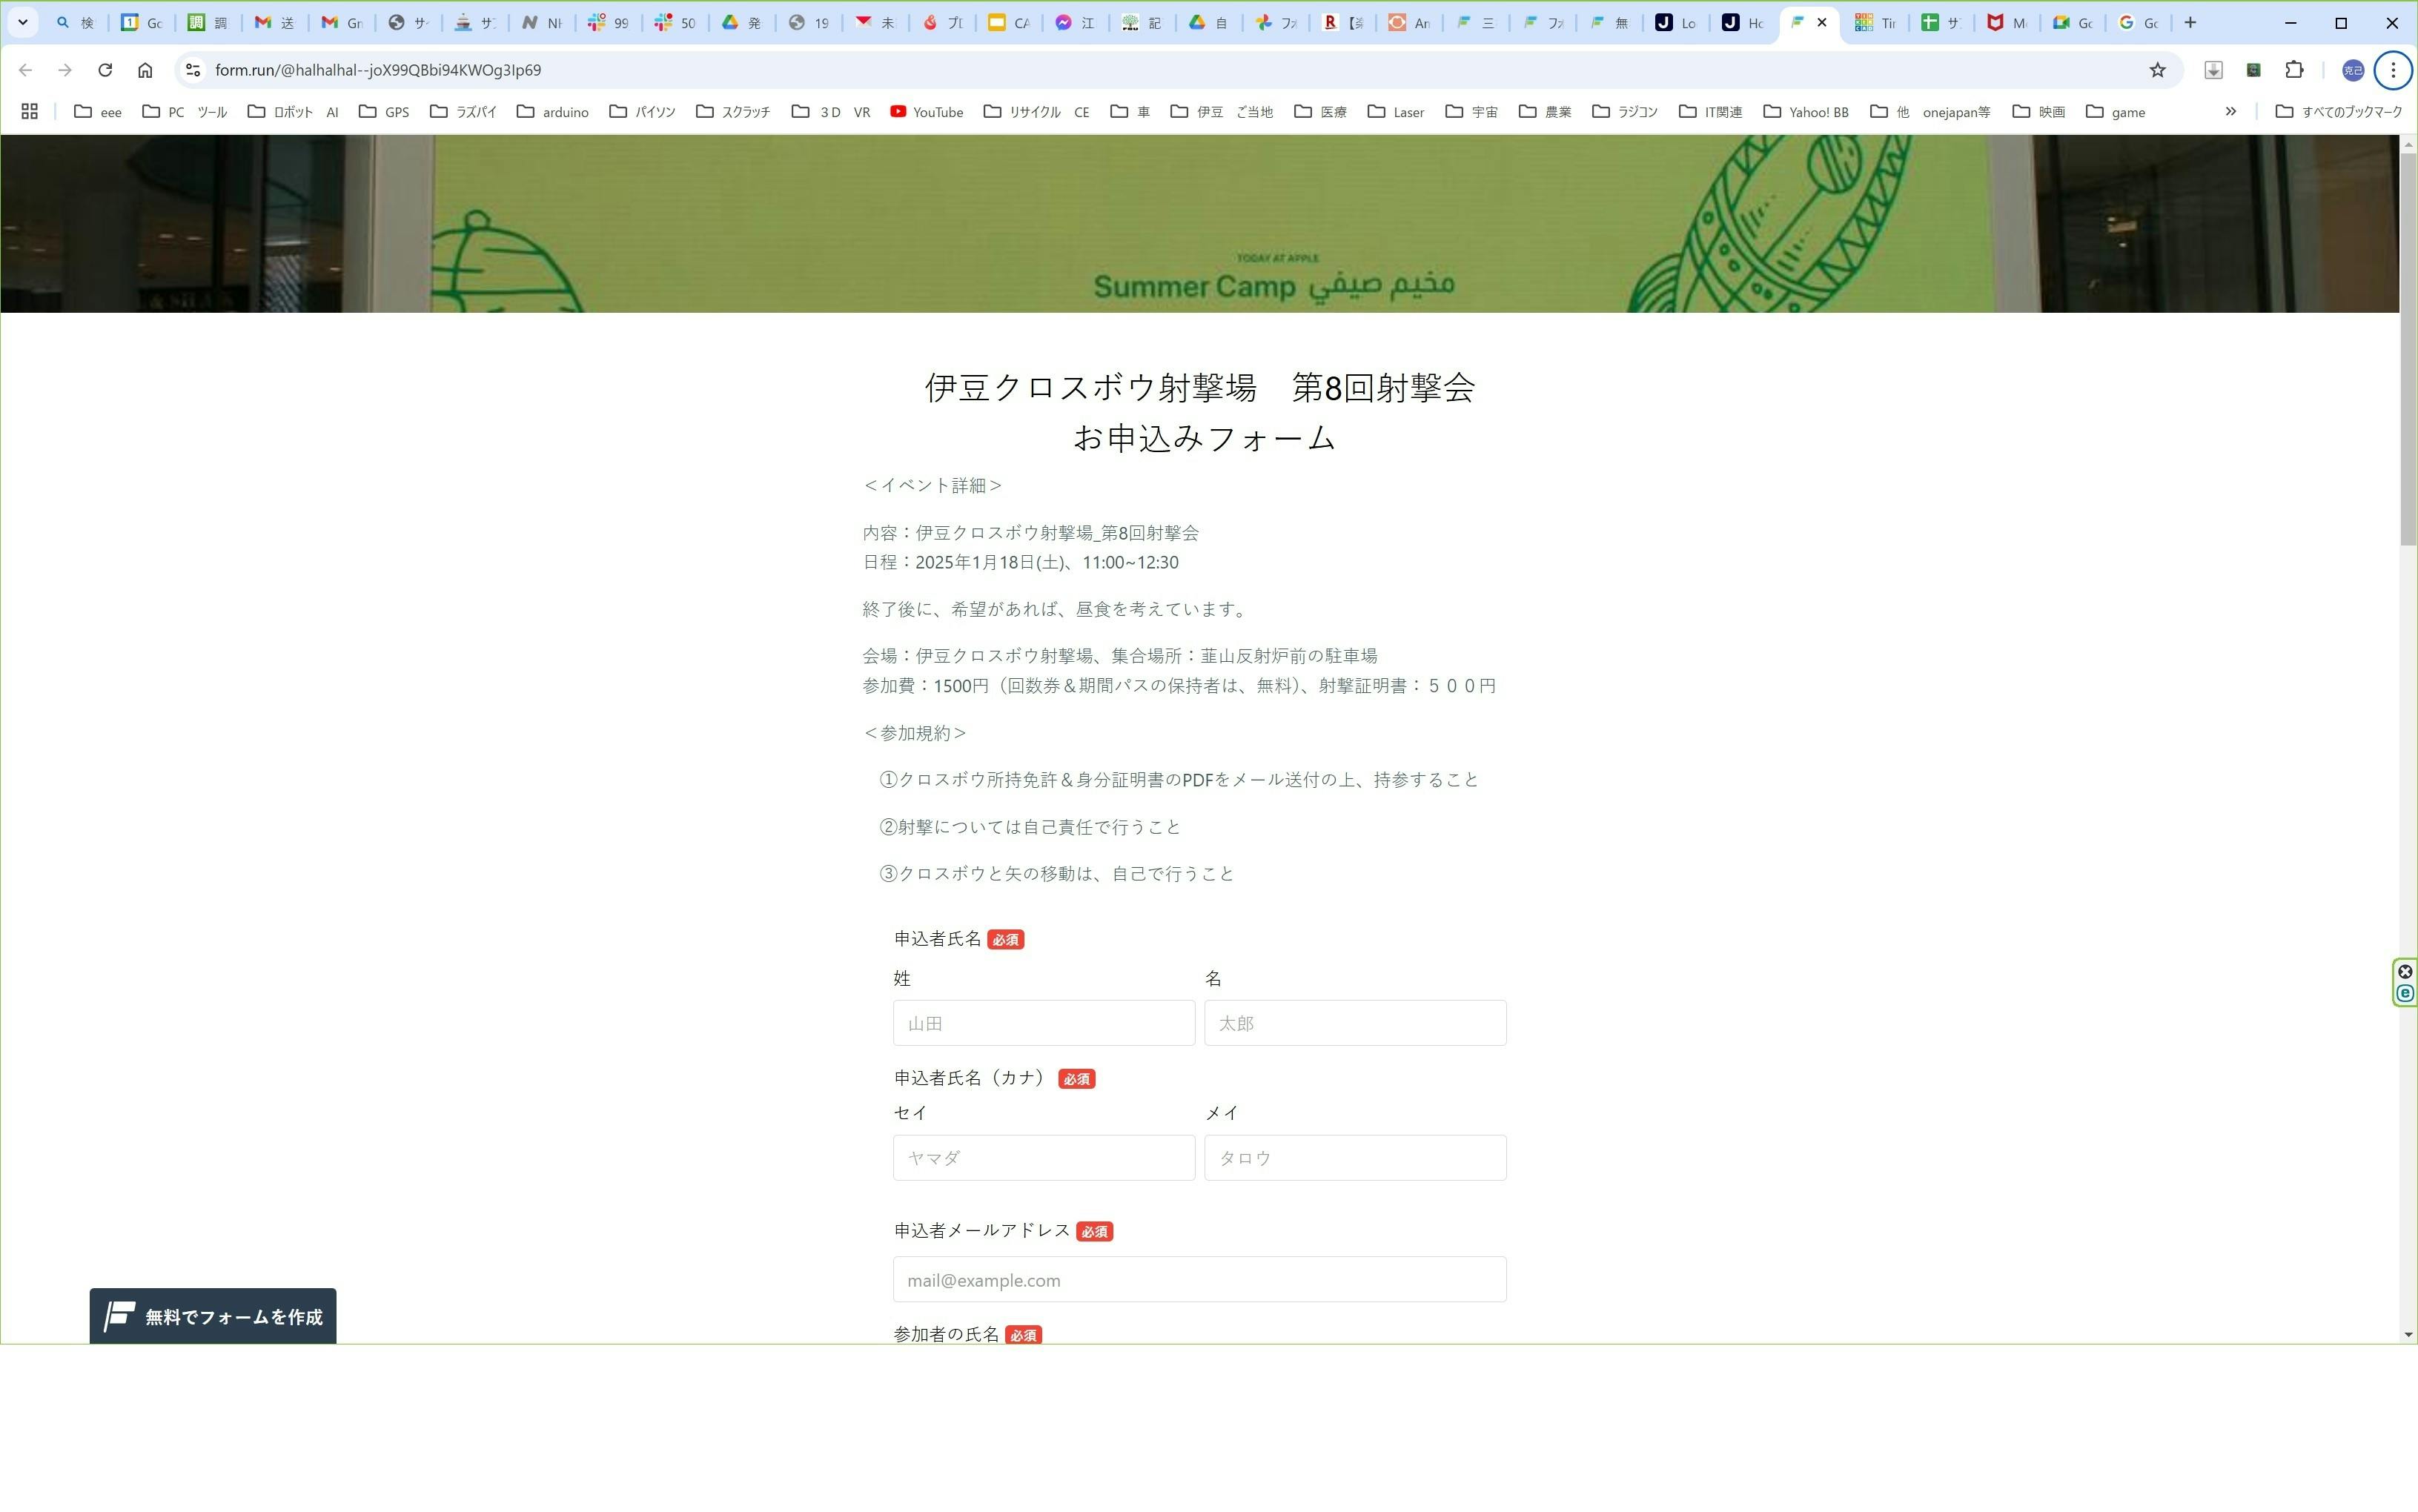Open Chrome three-dot menu
This screenshot has height=1512, width=2418.
[2392, 70]
